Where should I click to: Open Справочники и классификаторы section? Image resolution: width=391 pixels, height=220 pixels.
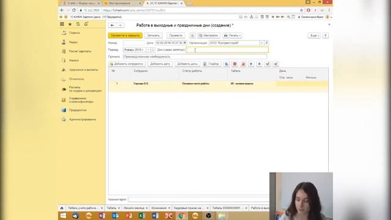81,100
